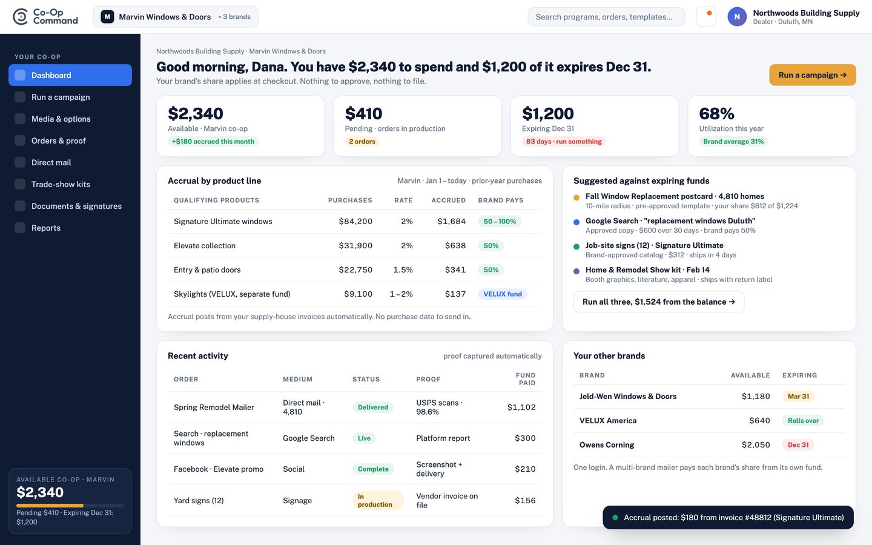Click the Run a campaign sidebar icon
The width and height of the screenshot is (872, 545).
(x=20, y=97)
